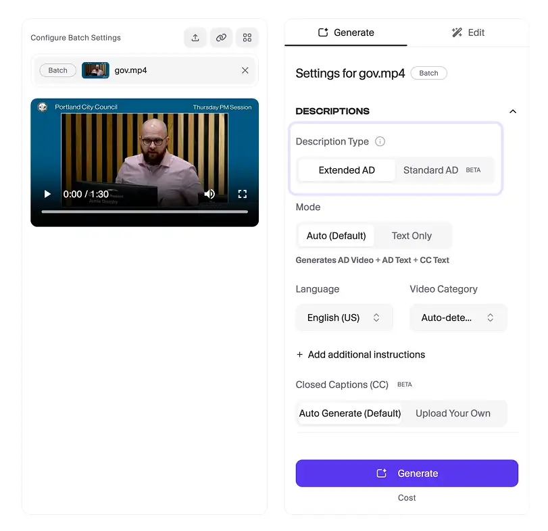The image size is (548, 531).
Task: Switch Mode to Text Only
Action: (x=412, y=235)
